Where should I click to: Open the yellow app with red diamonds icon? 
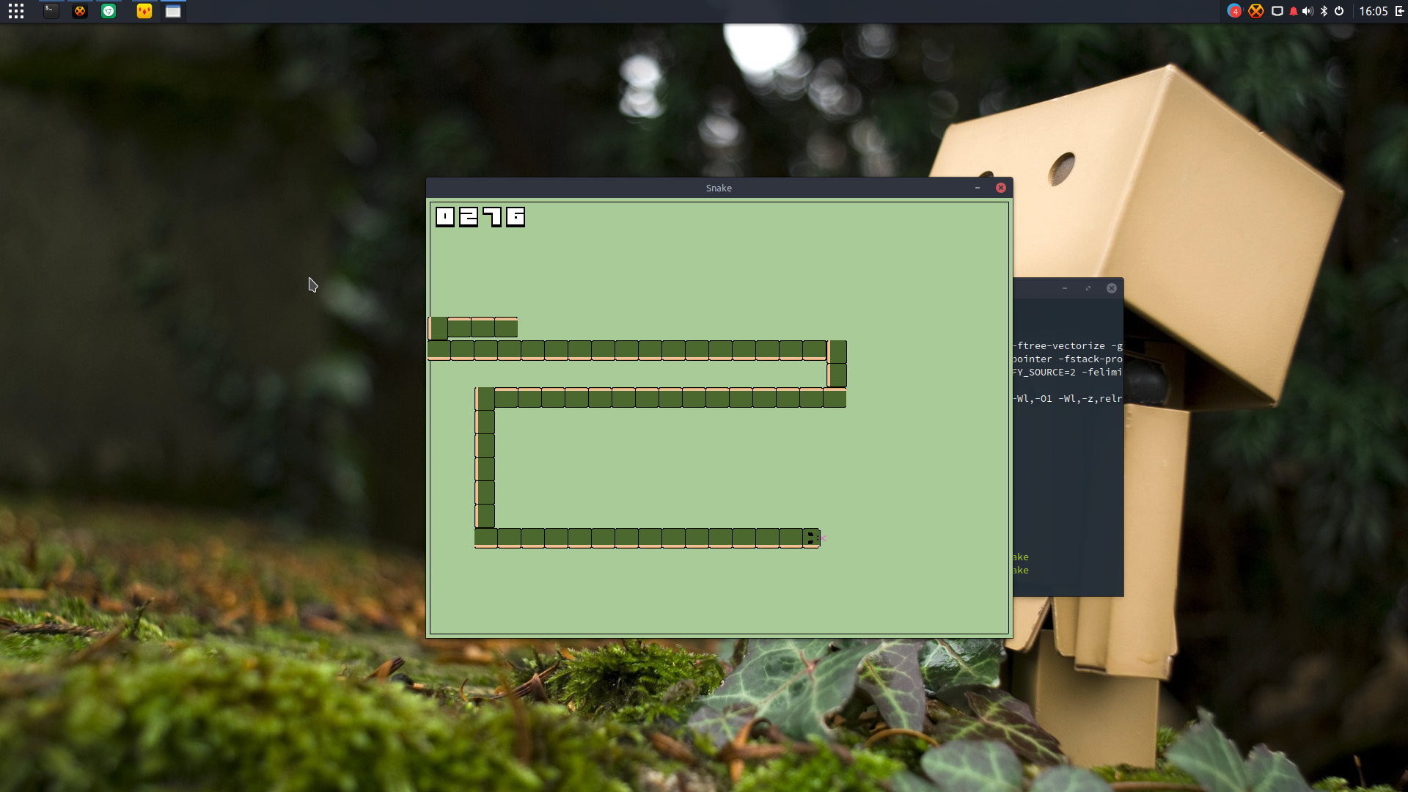point(144,11)
